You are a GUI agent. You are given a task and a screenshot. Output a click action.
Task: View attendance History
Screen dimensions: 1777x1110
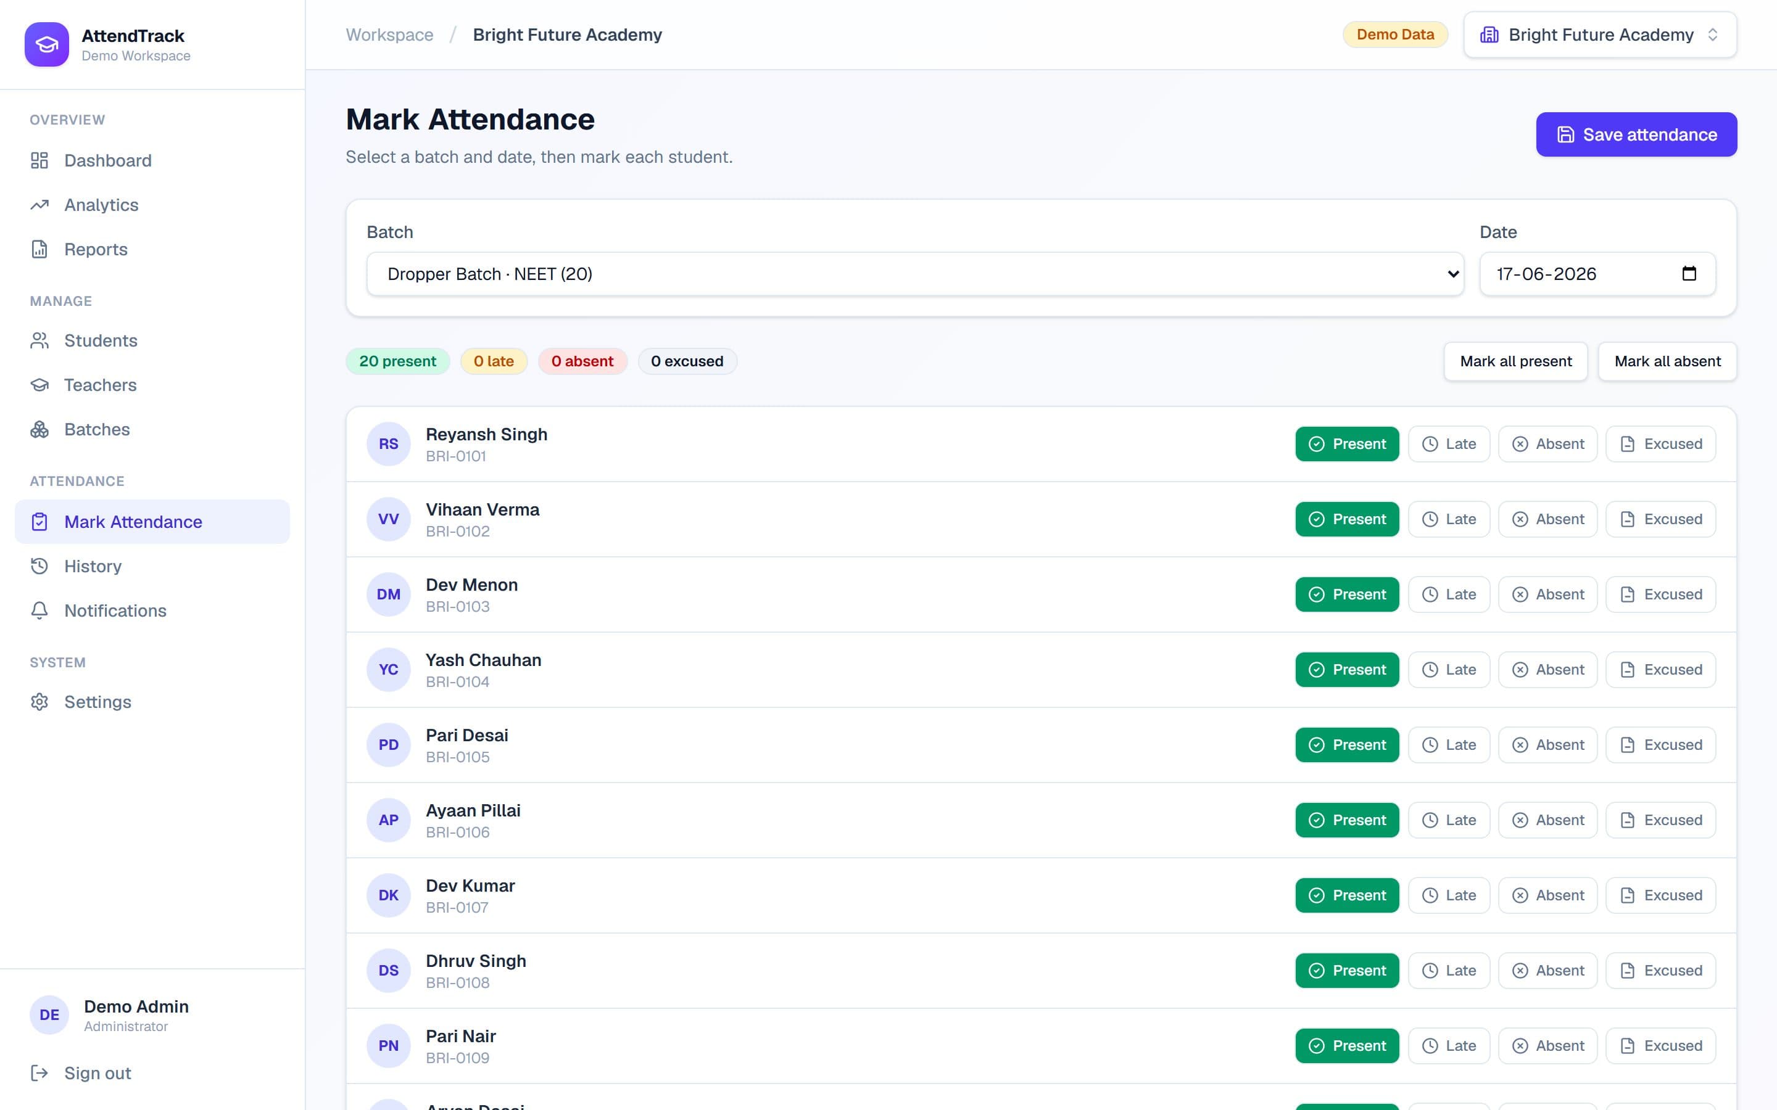tap(152, 566)
